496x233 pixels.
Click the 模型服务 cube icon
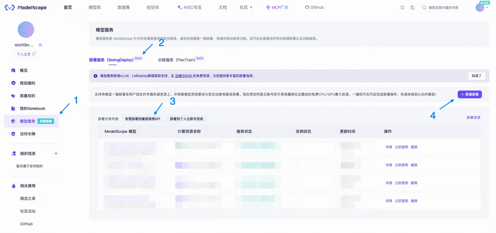click(x=13, y=121)
